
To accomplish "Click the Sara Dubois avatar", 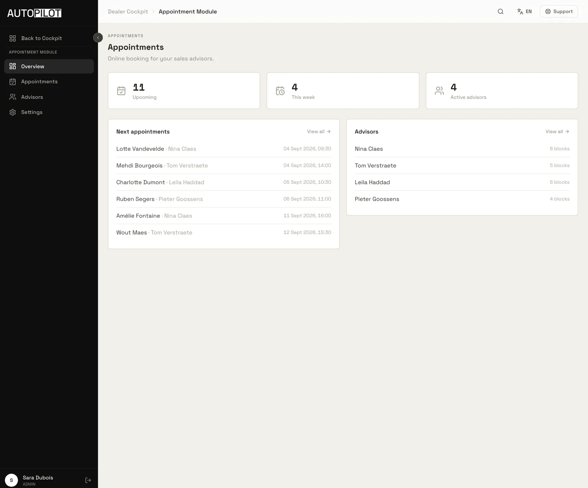I will (11, 480).
